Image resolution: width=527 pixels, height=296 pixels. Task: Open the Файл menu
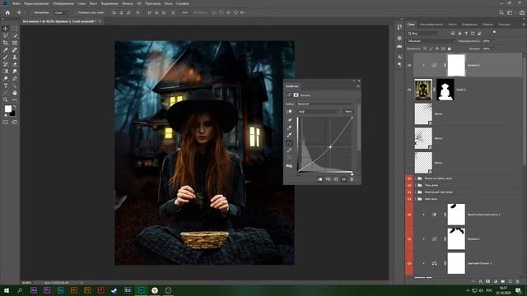click(x=16, y=3)
